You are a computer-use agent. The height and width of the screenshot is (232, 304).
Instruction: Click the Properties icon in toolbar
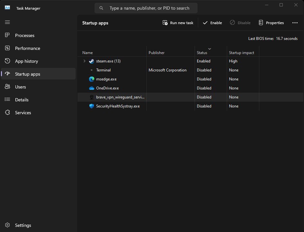pos(261,23)
